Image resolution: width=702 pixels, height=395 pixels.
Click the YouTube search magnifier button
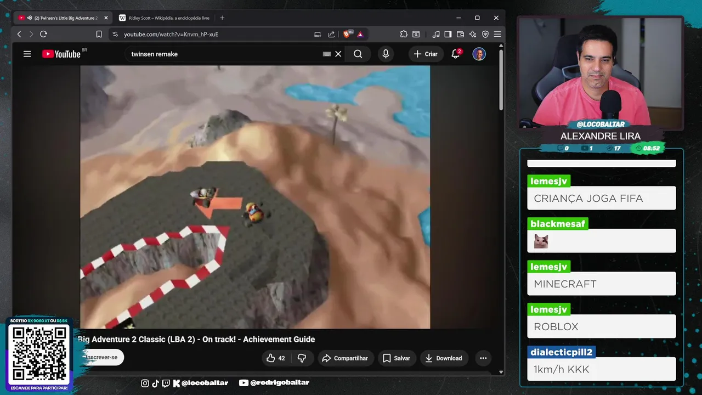pos(358,54)
